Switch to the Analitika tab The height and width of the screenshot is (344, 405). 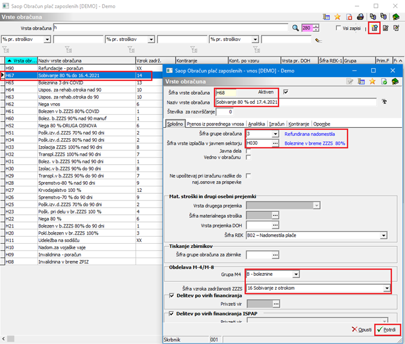[257, 124]
